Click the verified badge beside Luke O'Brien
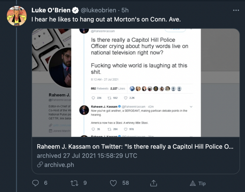The width and height of the screenshot is (245, 192). [x=75, y=10]
